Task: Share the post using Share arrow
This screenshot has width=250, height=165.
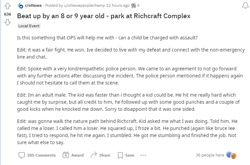Action: click(x=100, y=155)
